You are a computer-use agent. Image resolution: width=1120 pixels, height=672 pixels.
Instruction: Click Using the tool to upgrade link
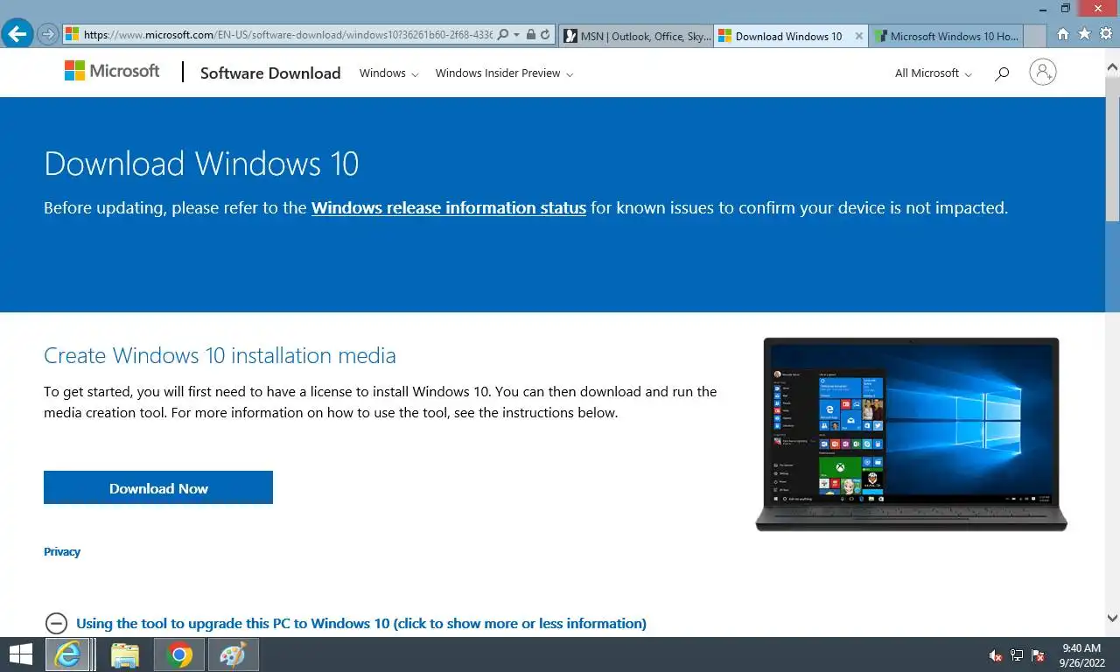(x=361, y=623)
